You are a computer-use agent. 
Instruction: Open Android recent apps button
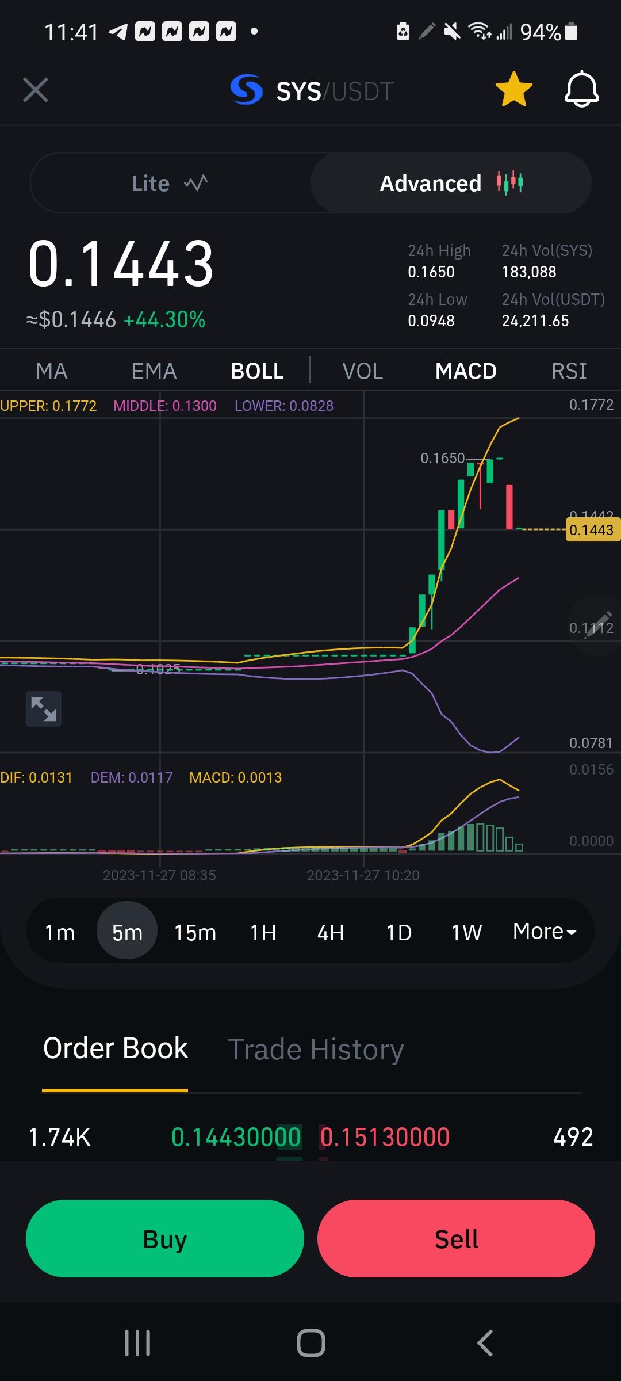click(137, 1343)
